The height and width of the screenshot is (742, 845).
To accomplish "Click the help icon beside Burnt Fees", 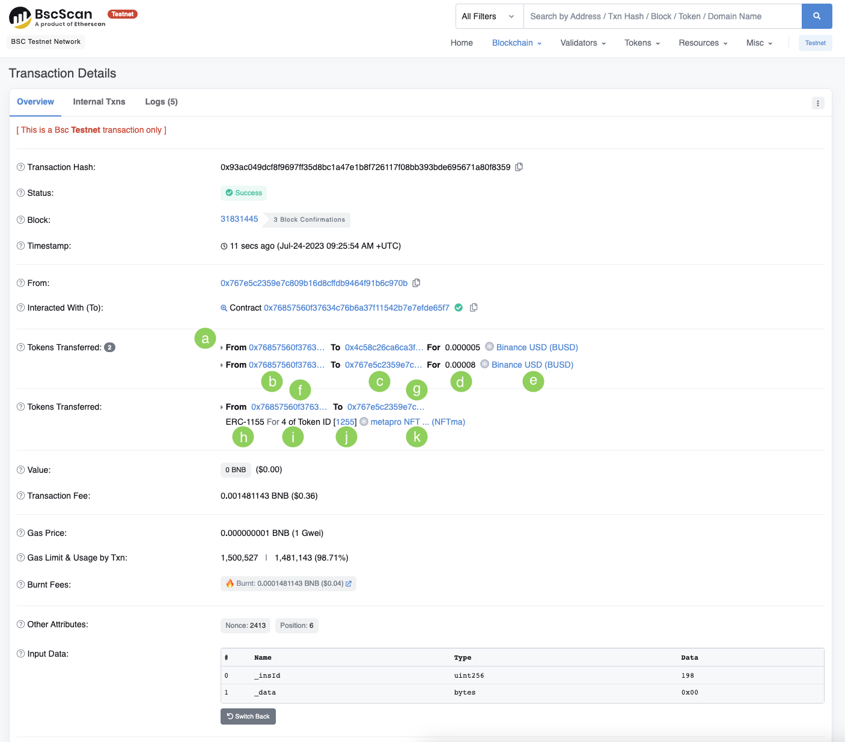I will (20, 585).
